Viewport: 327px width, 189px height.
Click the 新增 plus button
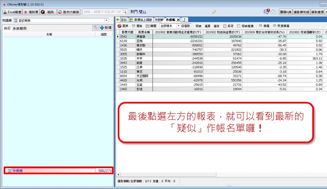coord(105,28)
